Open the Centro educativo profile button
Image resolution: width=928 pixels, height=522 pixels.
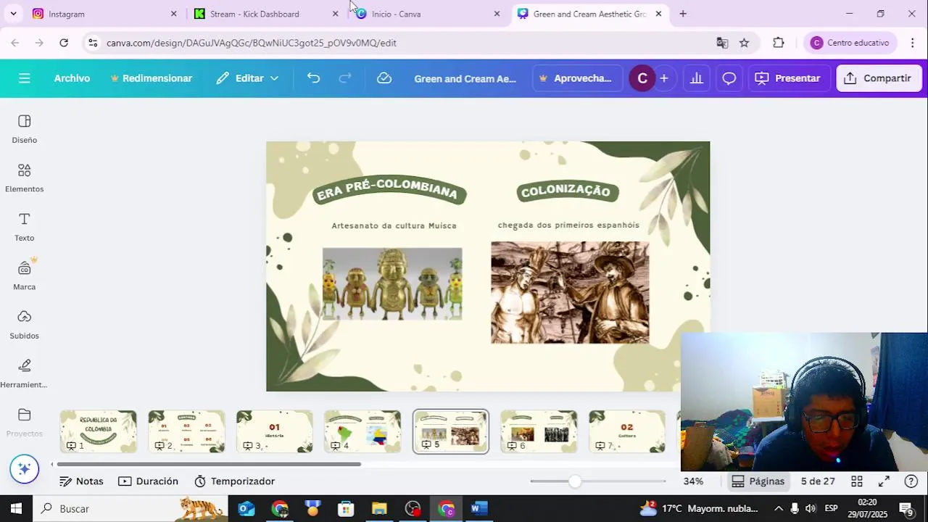coord(850,43)
